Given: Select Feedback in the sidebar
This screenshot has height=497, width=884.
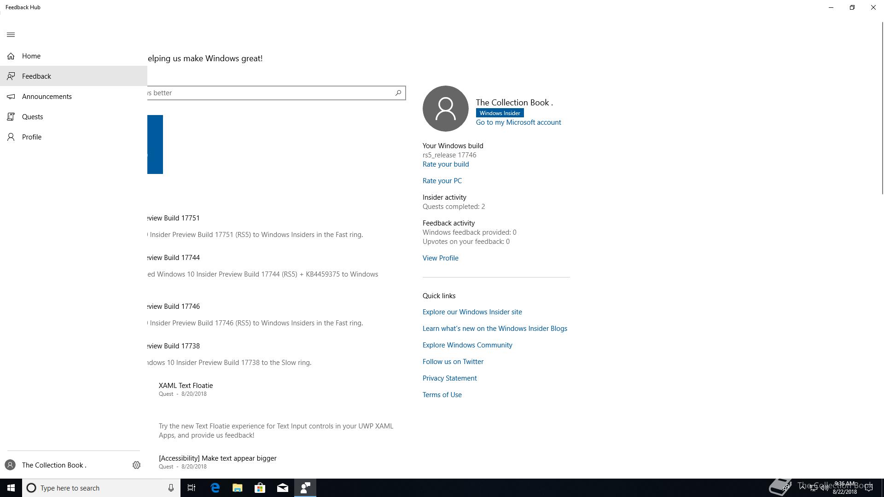Looking at the screenshot, I should 74,76.
